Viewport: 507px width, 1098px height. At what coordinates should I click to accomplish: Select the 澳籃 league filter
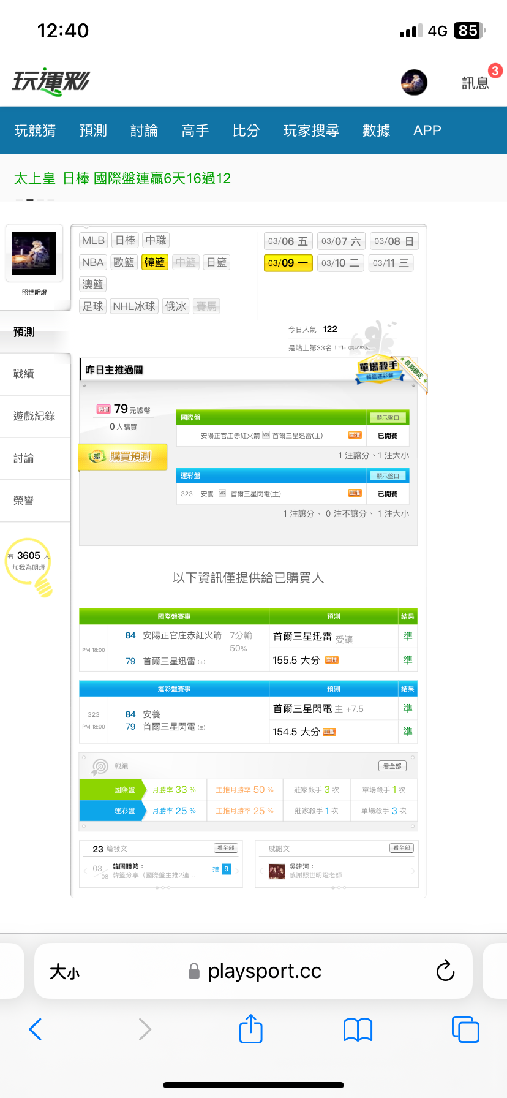93,284
